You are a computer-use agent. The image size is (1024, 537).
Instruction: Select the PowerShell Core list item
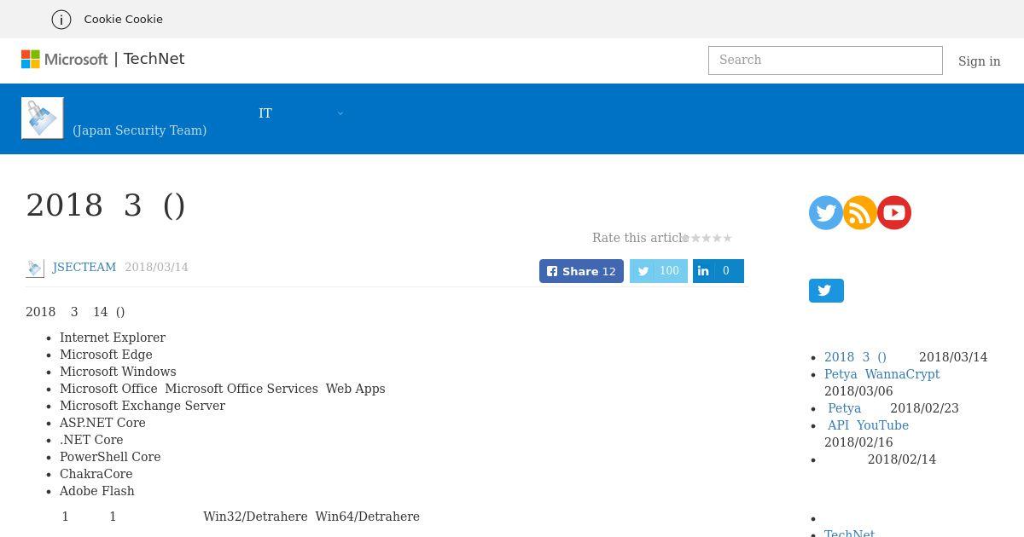(x=110, y=457)
